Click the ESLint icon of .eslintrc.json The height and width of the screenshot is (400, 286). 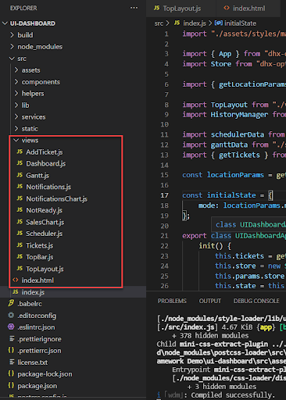11,327
